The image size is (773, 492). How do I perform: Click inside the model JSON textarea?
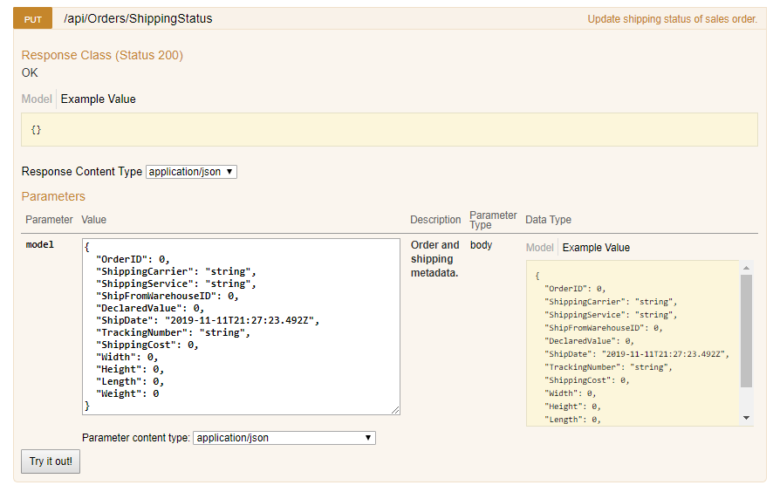pos(241,327)
